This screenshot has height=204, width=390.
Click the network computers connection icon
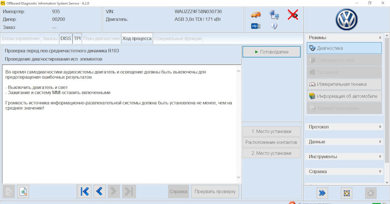pyautogui.click(x=274, y=15)
